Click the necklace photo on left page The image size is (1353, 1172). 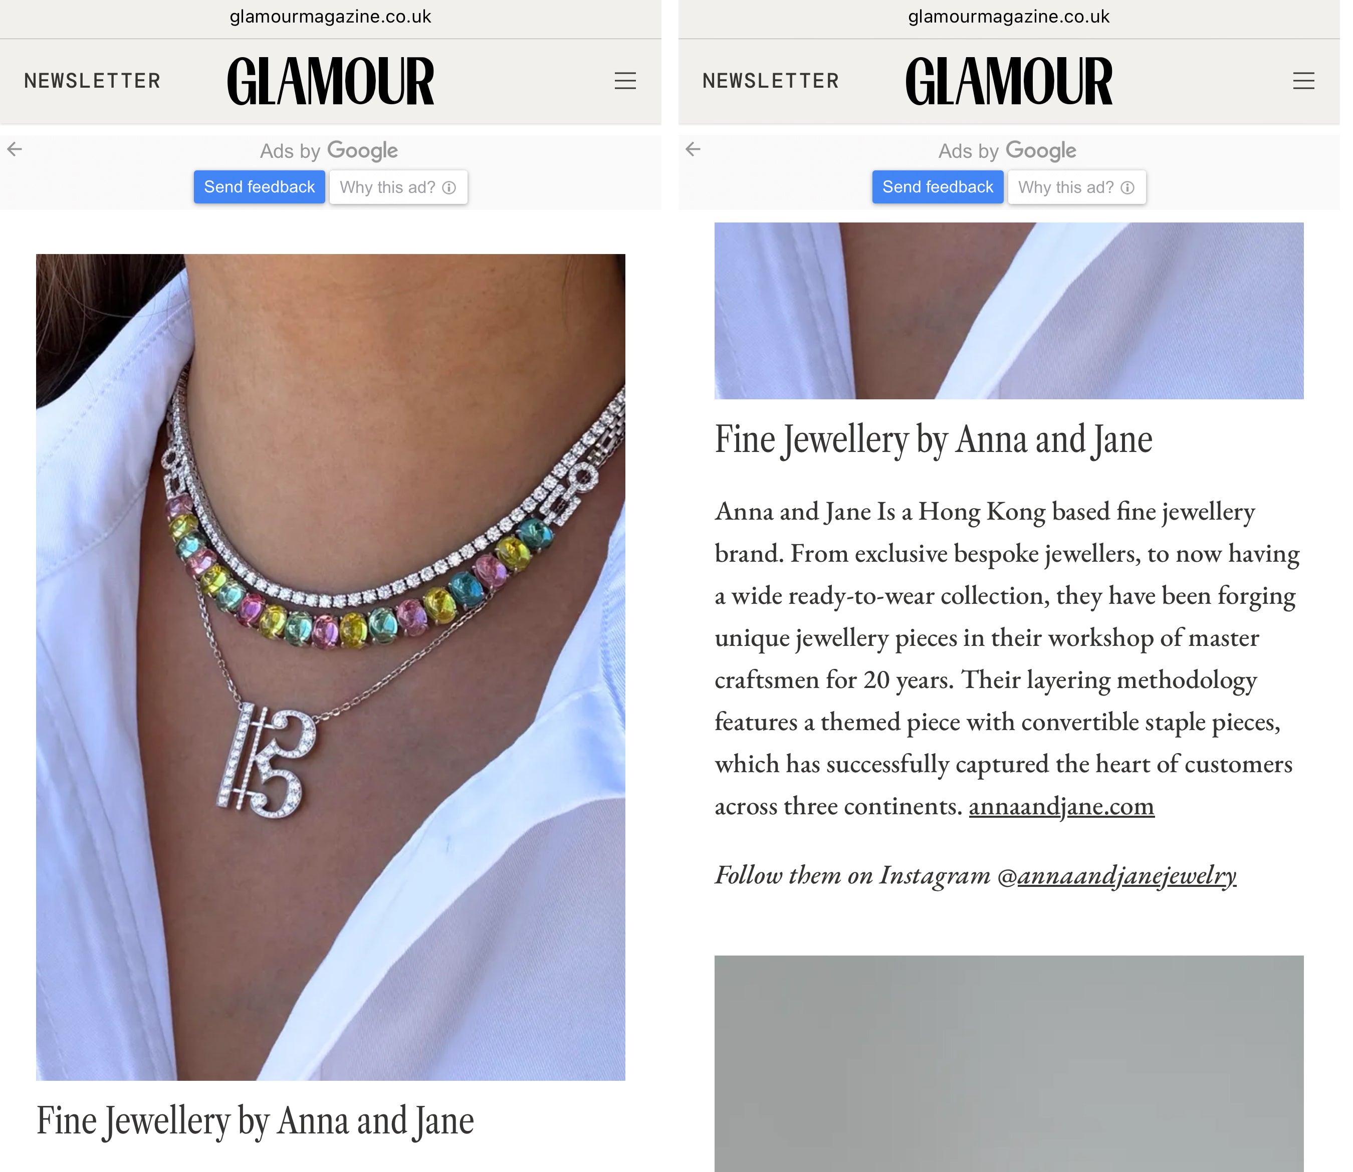[x=330, y=666]
